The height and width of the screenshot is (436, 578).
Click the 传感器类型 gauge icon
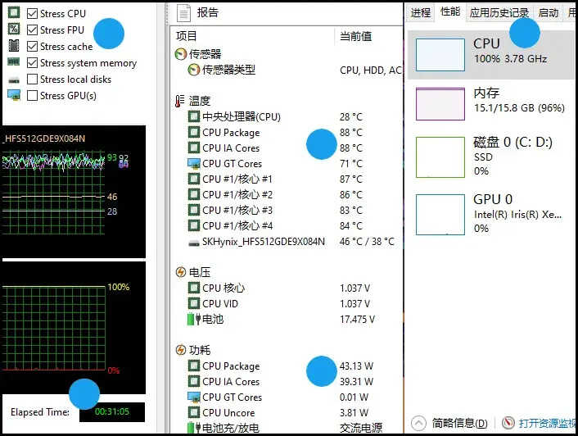193,70
